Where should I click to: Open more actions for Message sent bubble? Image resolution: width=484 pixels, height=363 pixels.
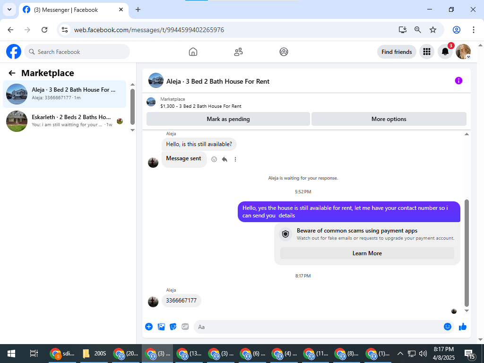(x=235, y=159)
